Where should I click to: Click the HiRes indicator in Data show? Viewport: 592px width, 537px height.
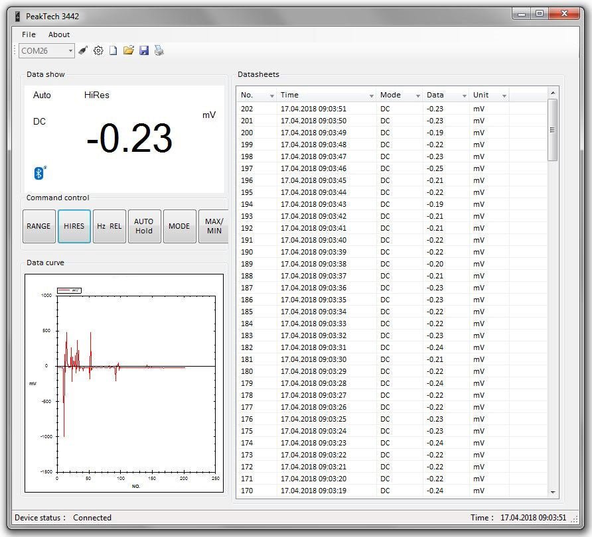(x=97, y=95)
